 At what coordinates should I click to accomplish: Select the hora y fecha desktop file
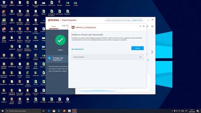28,30
